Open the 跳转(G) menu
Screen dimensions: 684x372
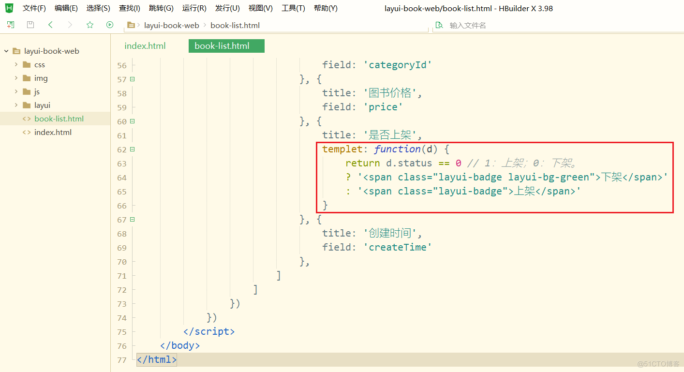pyautogui.click(x=161, y=8)
